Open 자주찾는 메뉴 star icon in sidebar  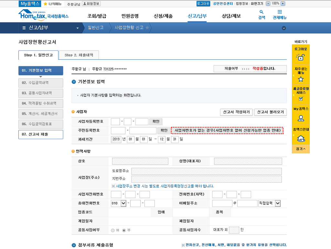pyautogui.click(x=301, y=79)
